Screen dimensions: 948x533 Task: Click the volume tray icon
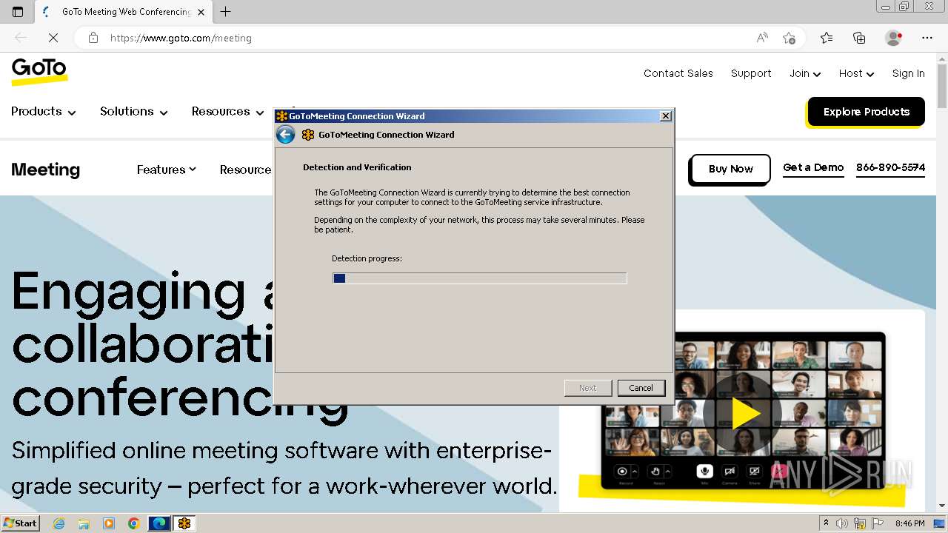842,523
